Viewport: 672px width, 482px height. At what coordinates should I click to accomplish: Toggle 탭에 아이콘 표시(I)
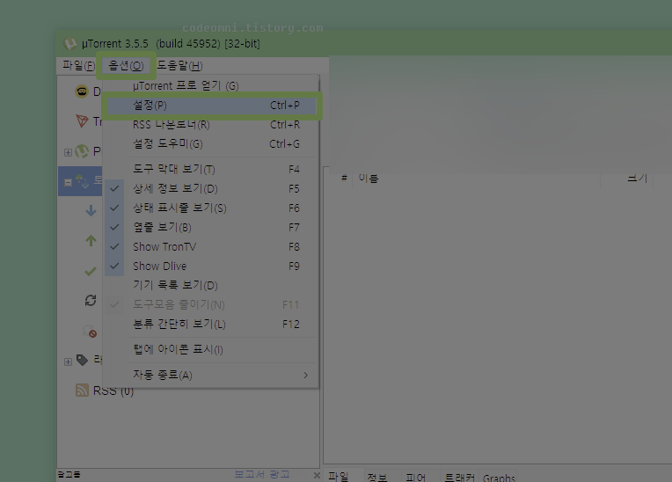[212, 349]
